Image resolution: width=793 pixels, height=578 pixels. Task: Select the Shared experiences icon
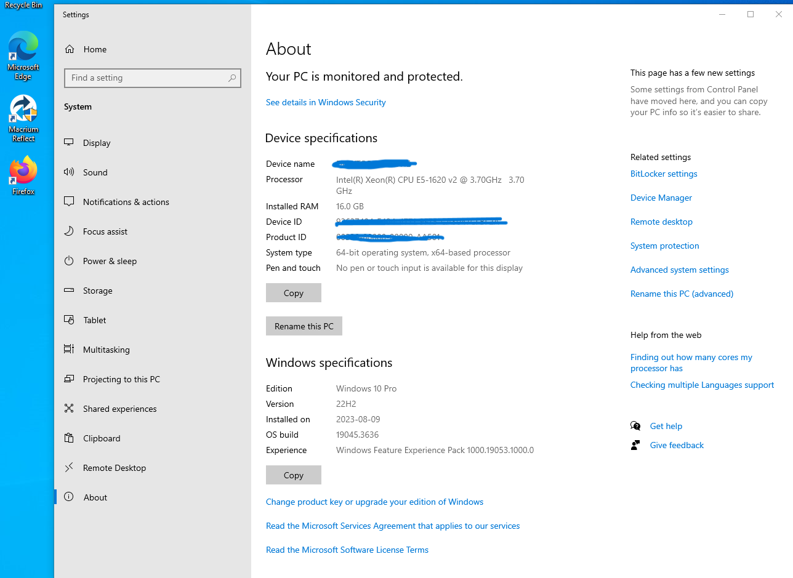69,408
